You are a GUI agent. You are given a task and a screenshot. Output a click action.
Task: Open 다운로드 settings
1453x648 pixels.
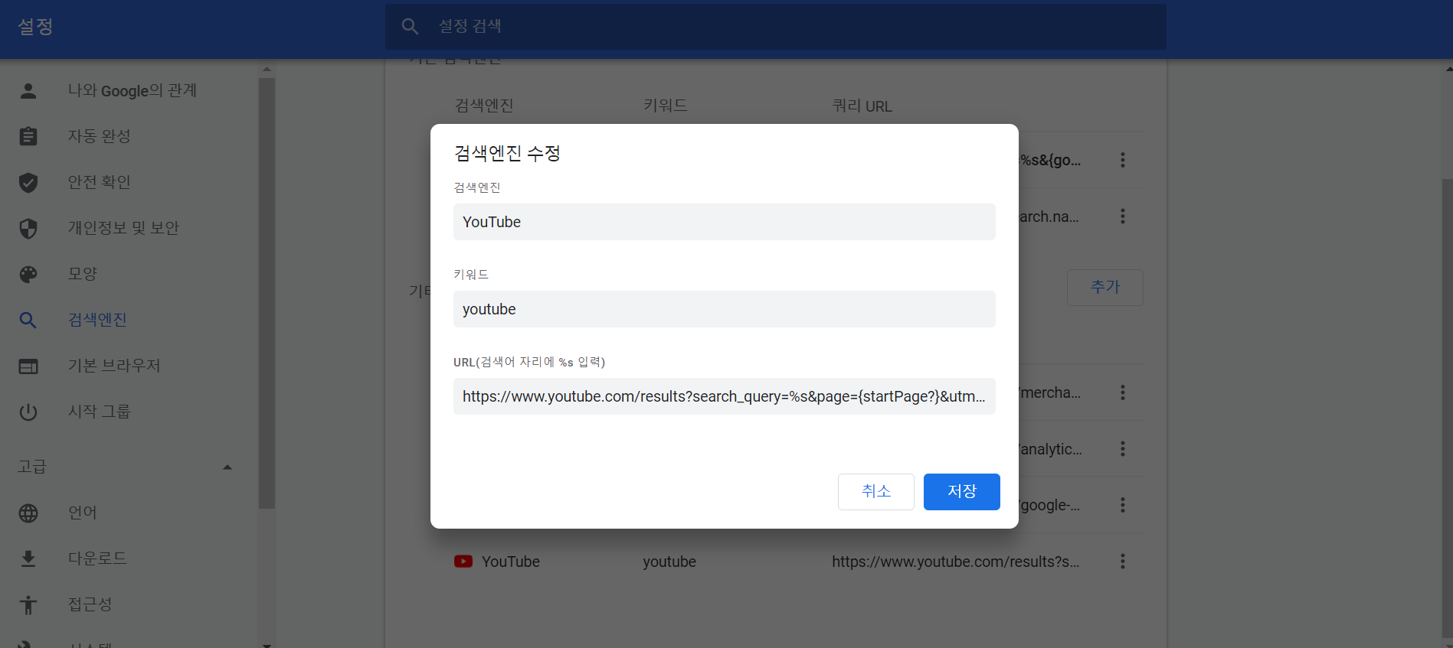click(x=97, y=558)
